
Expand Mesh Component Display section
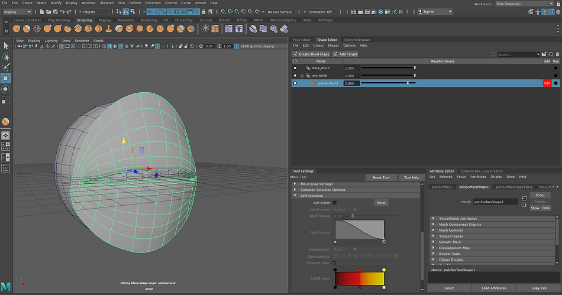433,225
